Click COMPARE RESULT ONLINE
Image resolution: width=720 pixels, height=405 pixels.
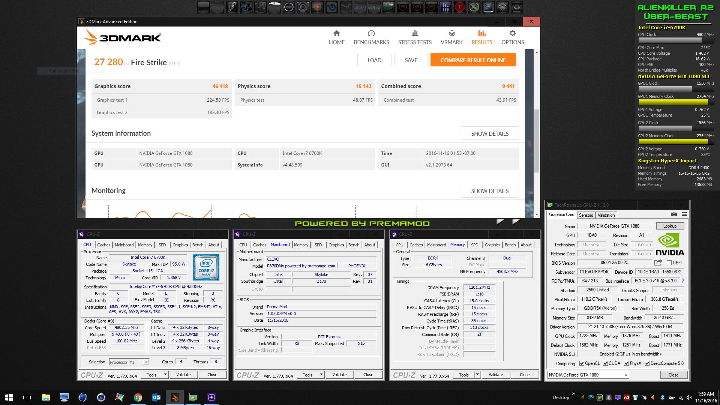pos(473,60)
